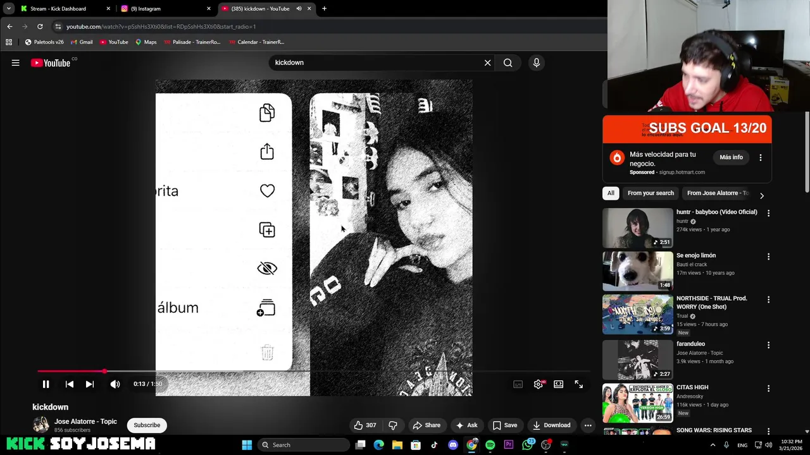Show more filter chips with the arrow

point(761,196)
